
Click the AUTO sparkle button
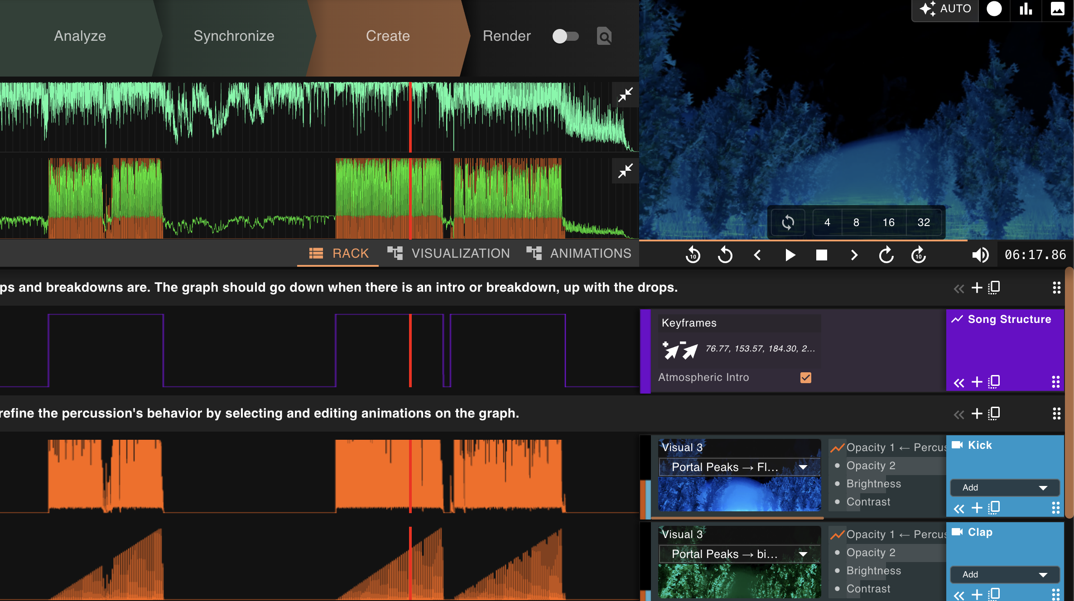tap(945, 9)
